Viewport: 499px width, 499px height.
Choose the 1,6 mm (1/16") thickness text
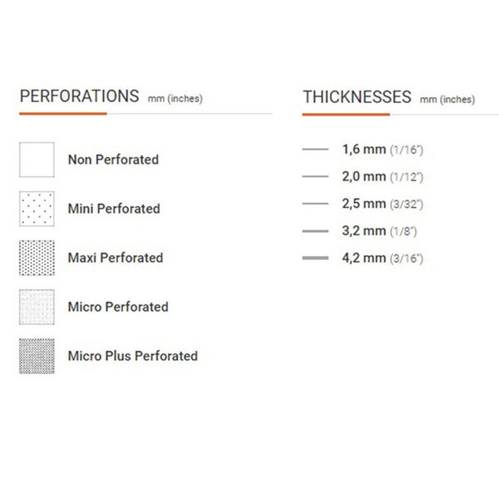tap(383, 149)
